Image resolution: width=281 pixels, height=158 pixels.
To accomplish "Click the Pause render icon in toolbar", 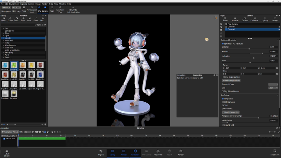I will pos(24,8).
